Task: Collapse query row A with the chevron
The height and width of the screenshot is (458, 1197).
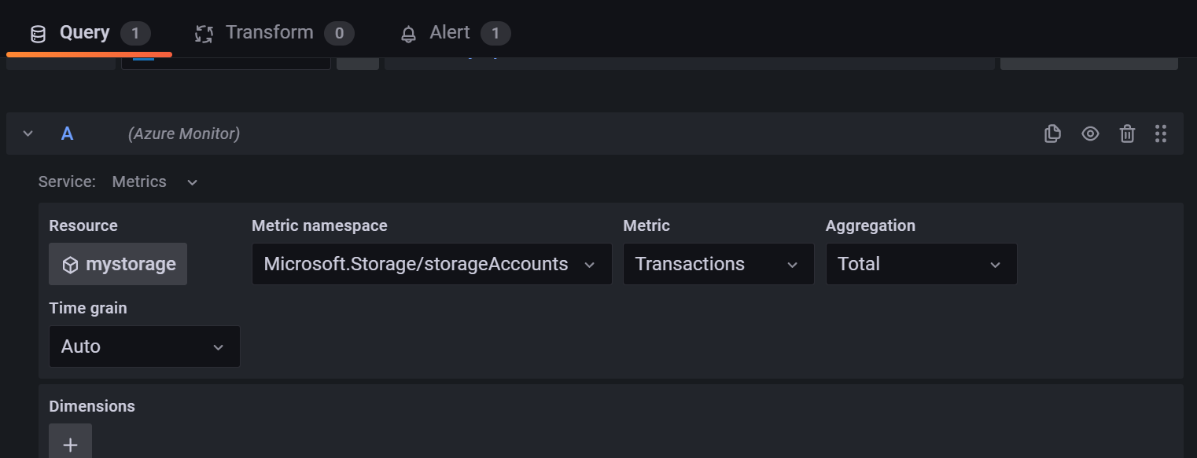Action: point(28,134)
